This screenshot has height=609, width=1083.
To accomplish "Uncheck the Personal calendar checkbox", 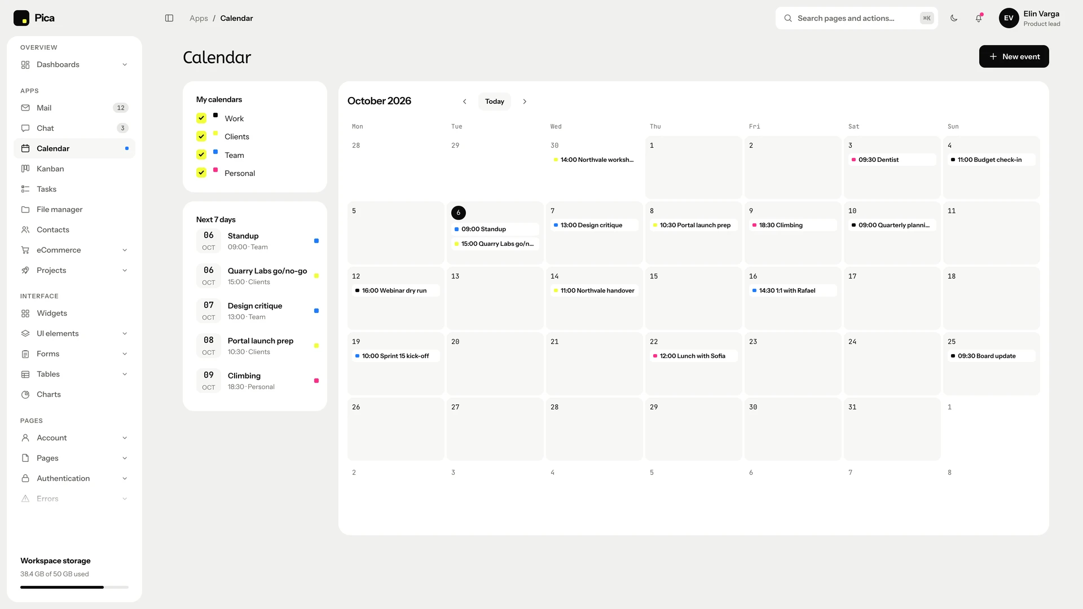I will 201,173.
